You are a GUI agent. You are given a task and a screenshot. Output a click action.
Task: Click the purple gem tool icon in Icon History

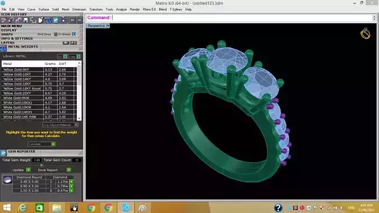11,20
